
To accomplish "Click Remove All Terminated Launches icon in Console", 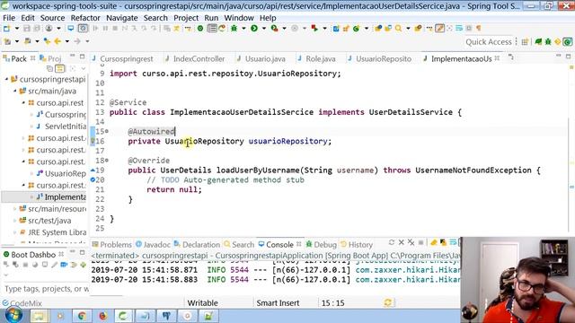I will point(411,242).
